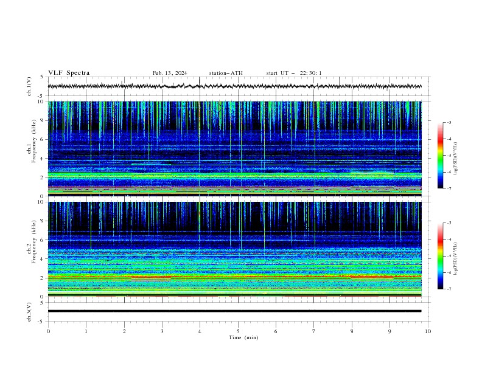The width and height of the screenshot is (482, 372).
Task: Click the "-5" tick on ch.1(V) axis
Action: [x=41, y=96]
